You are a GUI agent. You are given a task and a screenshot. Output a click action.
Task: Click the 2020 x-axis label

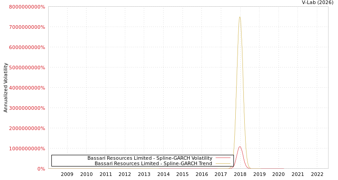click(x=279, y=174)
